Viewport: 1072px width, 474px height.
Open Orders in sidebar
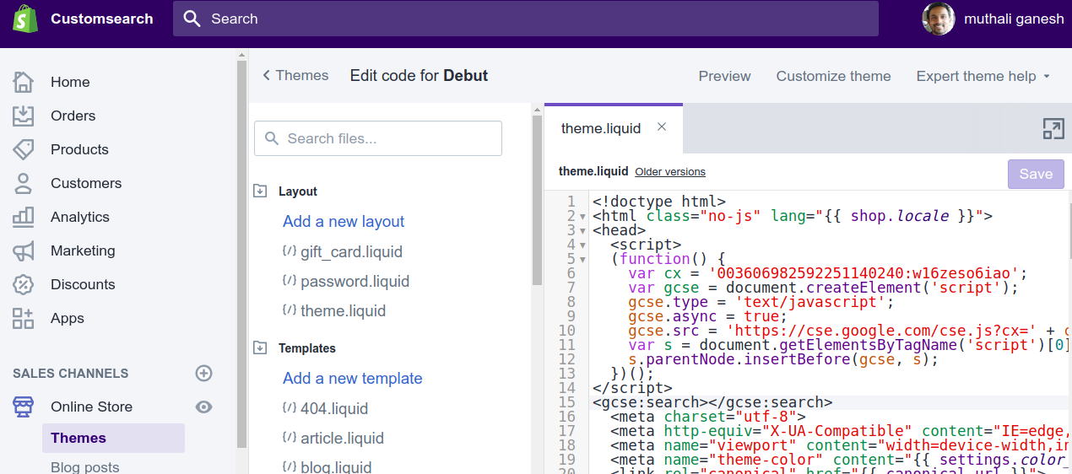[73, 116]
